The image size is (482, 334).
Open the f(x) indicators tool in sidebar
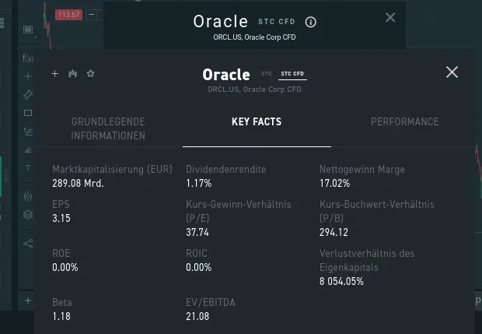[x=28, y=58]
